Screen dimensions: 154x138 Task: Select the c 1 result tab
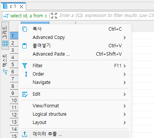pyautogui.click(x=13, y=6)
